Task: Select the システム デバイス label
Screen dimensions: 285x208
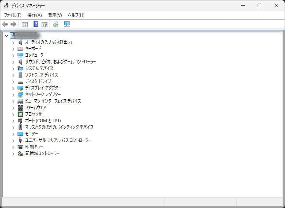Action: [39, 68]
